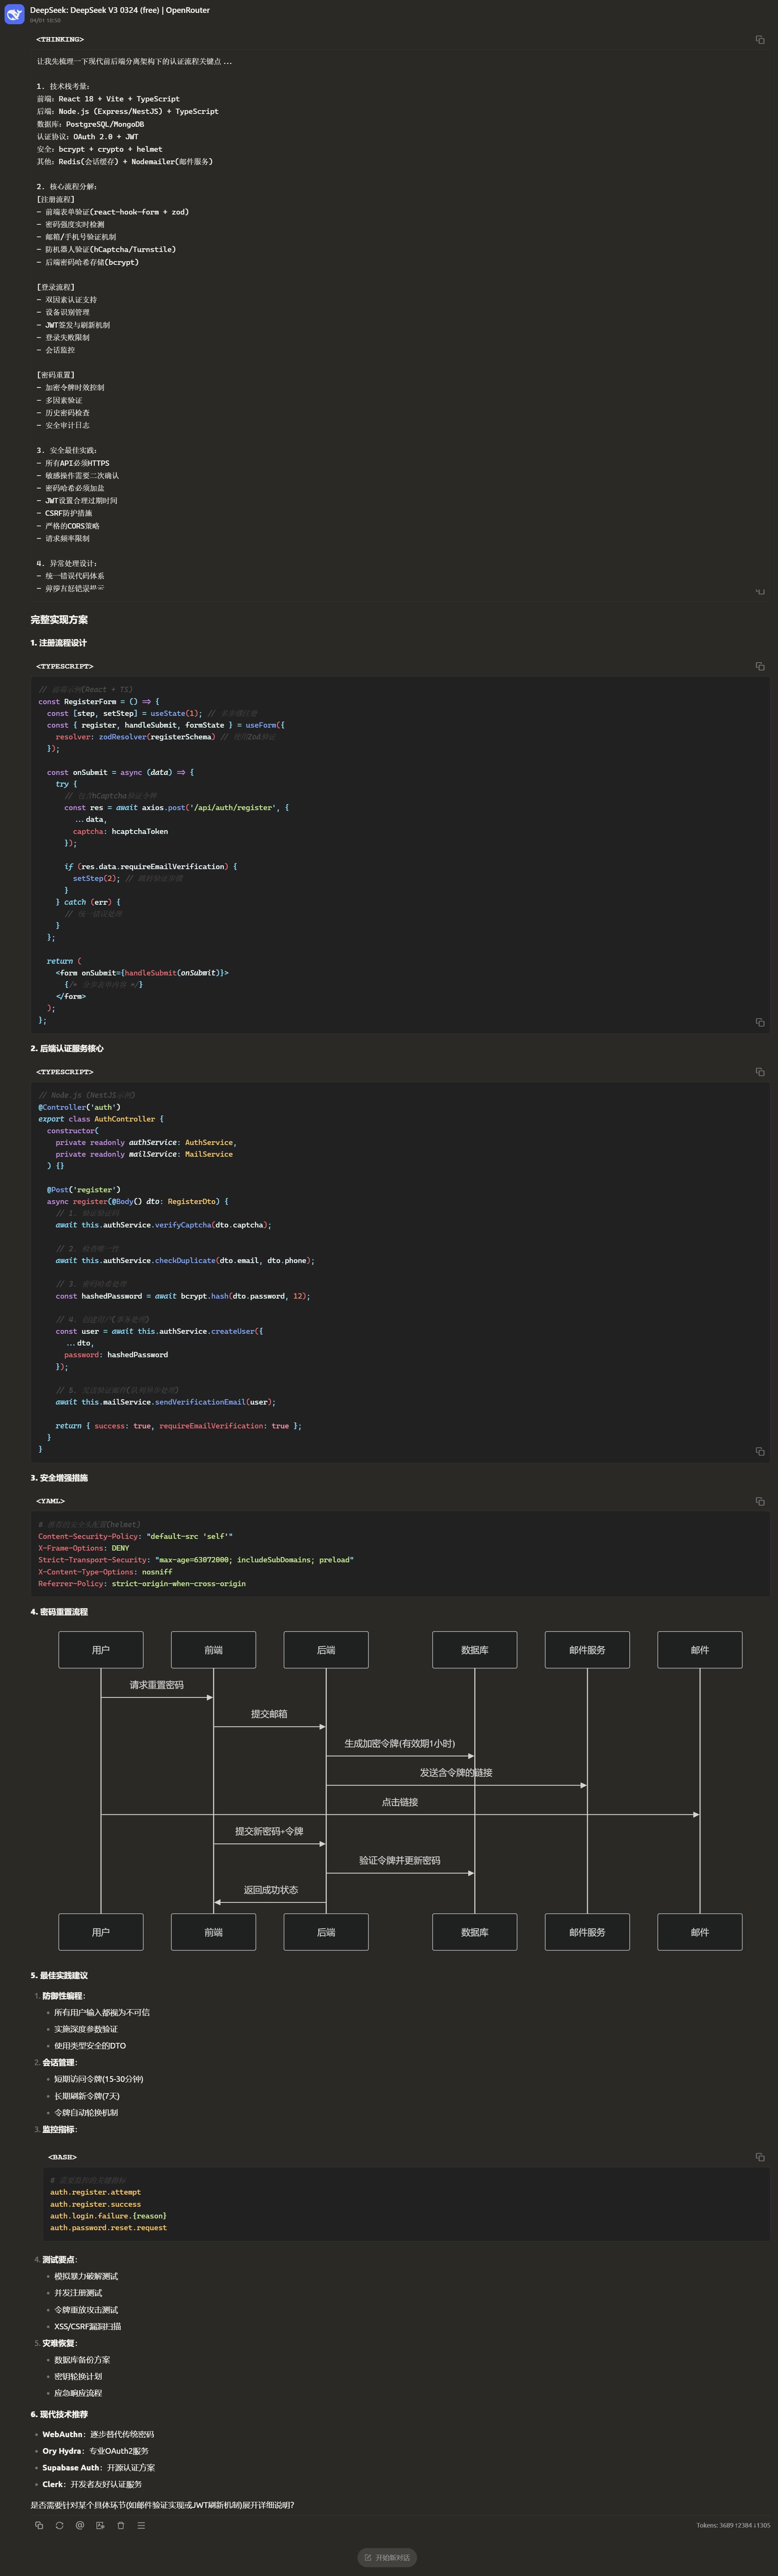Copy the BASH monitoring metrics block

tap(760, 2157)
